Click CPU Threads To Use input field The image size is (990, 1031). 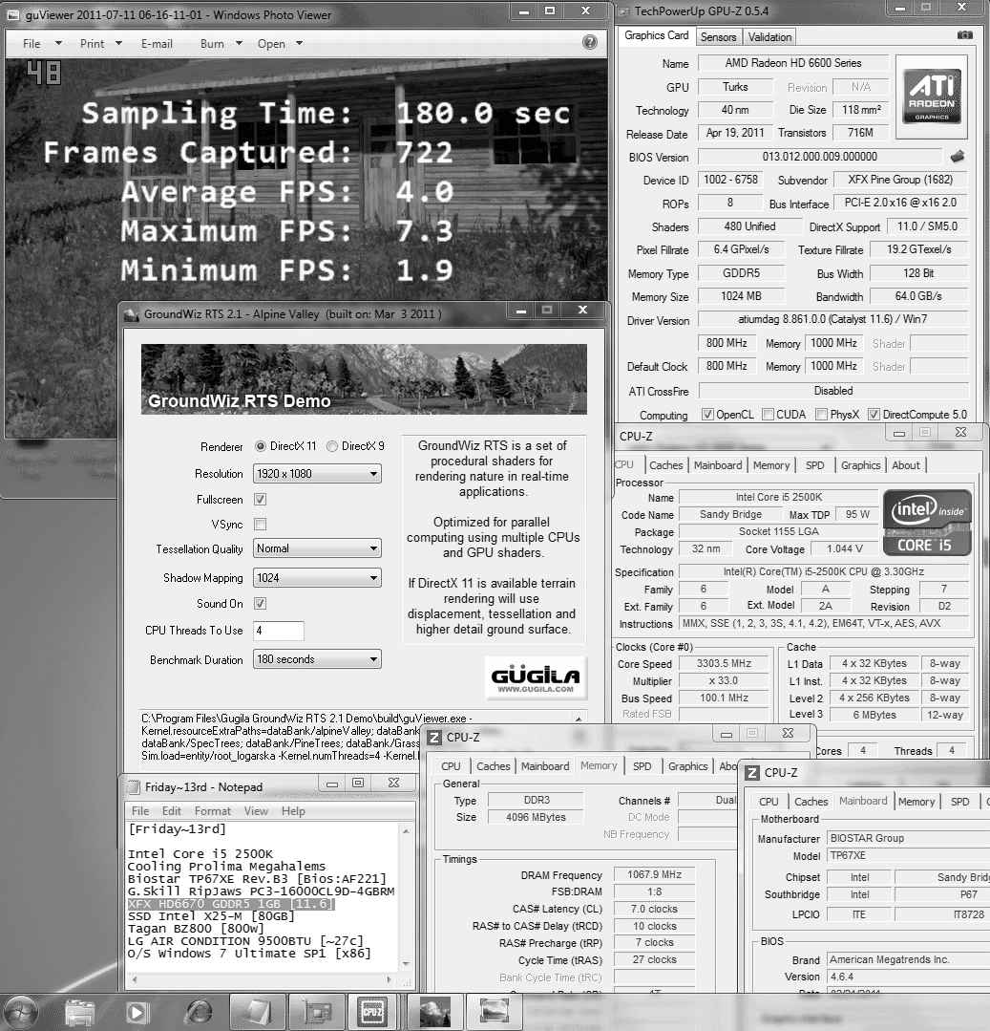click(x=279, y=631)
